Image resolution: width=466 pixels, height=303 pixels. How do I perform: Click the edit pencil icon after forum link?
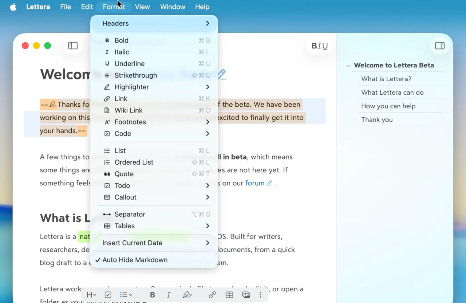tap(269, 183)
